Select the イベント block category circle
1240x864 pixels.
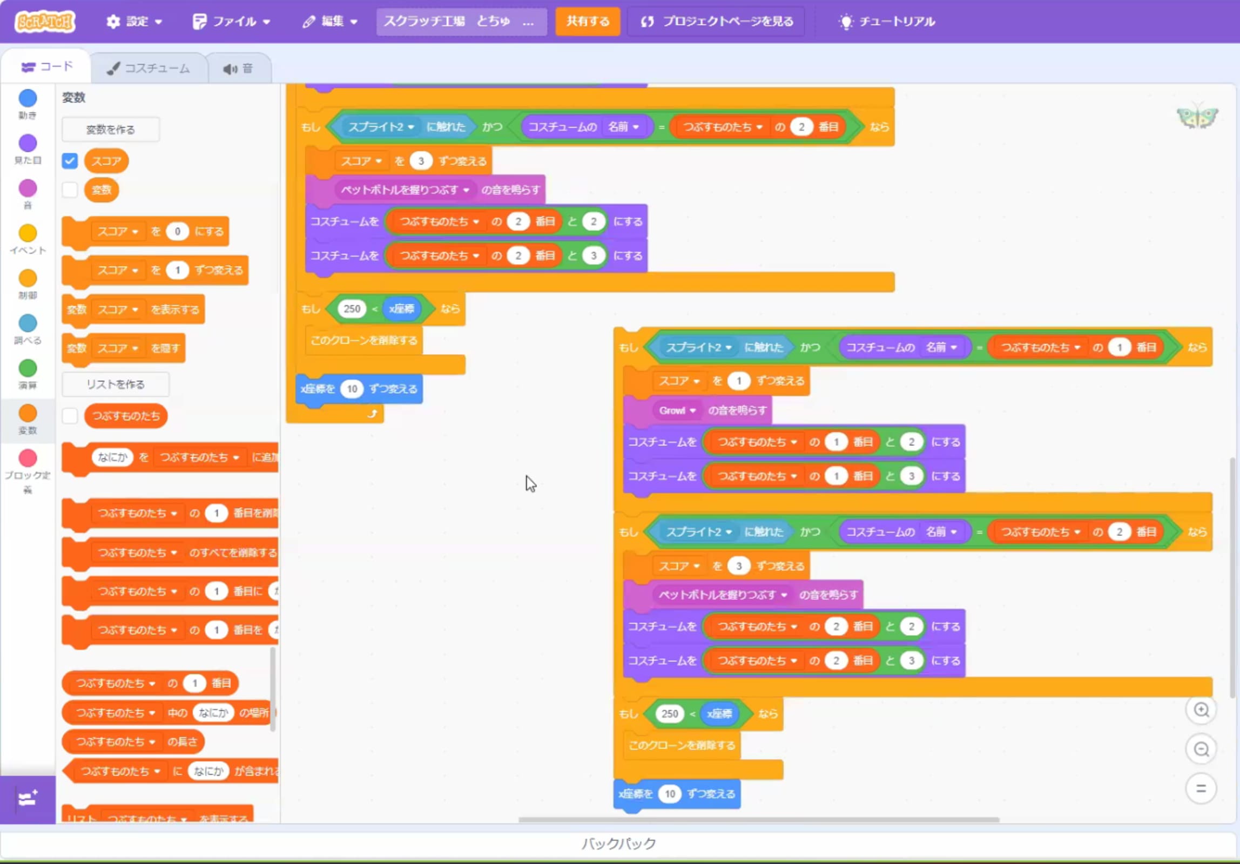pos(28,233)
